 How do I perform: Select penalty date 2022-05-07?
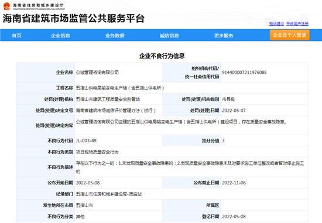[234, 111]
